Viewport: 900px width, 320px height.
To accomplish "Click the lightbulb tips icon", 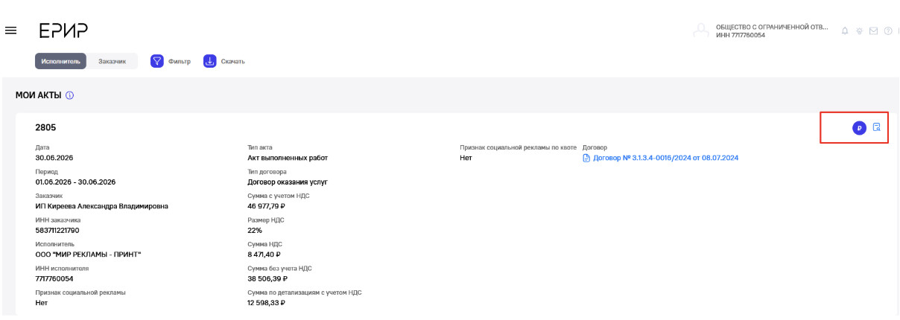I will (859, 31).
